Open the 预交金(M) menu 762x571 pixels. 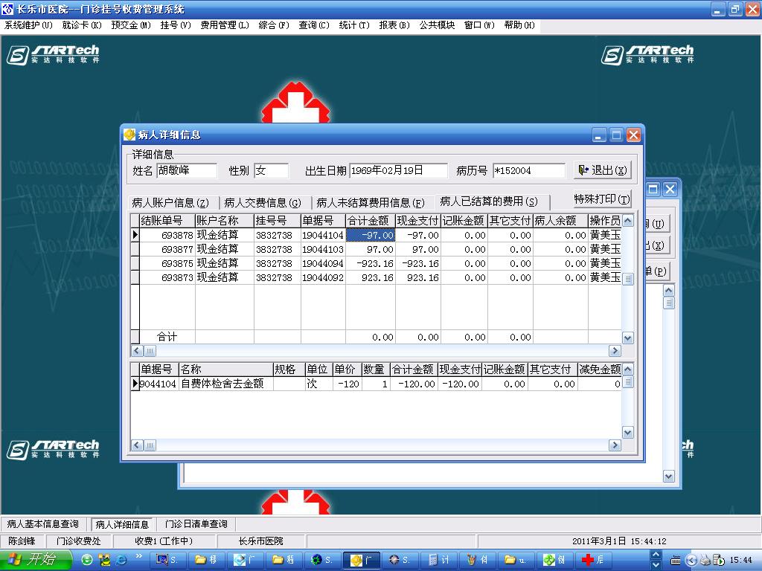(x=131, y=25)
